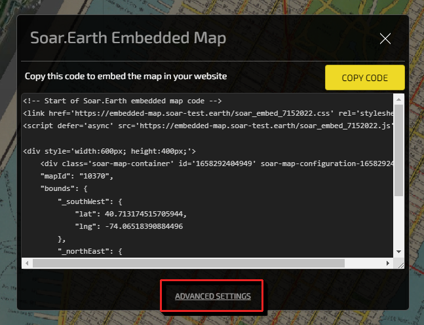The width and height of the screenshot is (424, 325).
Task: Click the code box's scroll down arrow
Action: (x=398, y=252)
